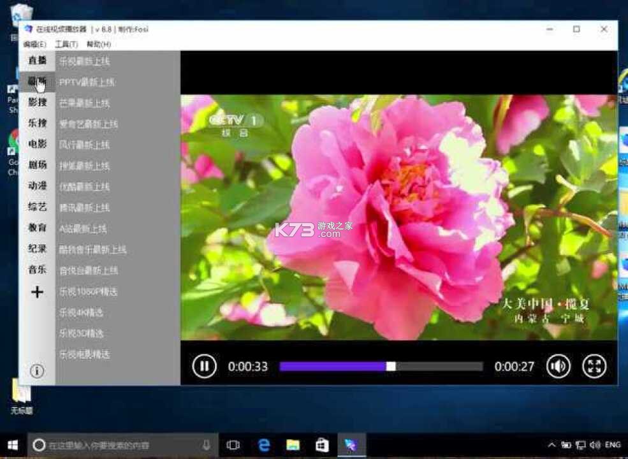Select the 综艺 category

click(37, 207)
